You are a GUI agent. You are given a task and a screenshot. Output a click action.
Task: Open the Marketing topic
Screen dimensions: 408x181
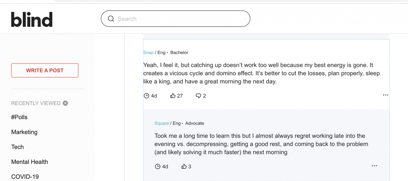tap(24, 132)
